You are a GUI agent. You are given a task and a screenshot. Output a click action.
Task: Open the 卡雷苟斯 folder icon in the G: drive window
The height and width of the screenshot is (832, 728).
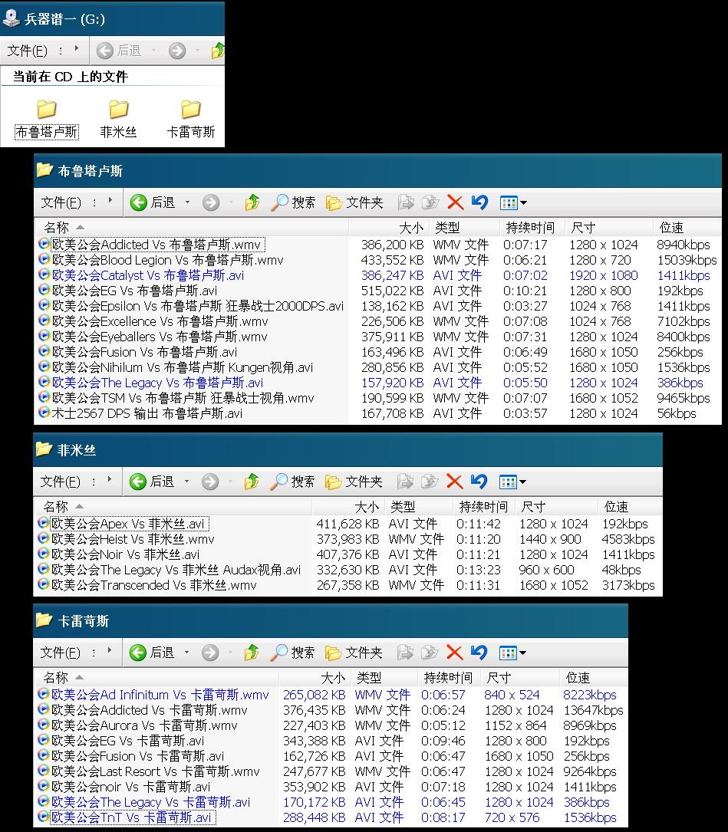190,110
